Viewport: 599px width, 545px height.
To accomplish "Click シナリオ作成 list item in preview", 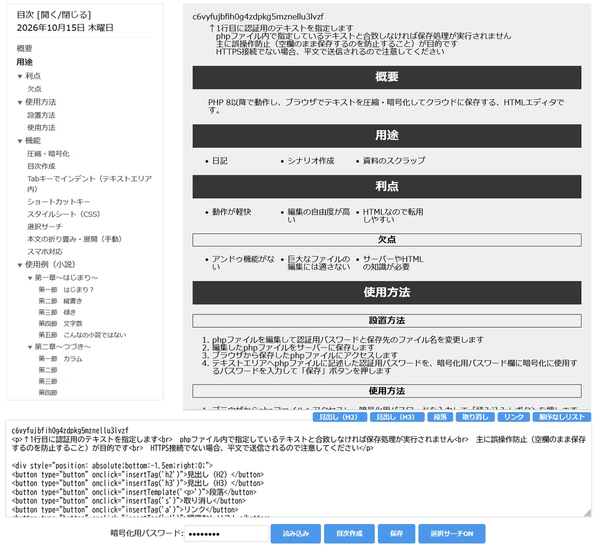I will click(x=311, y=161).
